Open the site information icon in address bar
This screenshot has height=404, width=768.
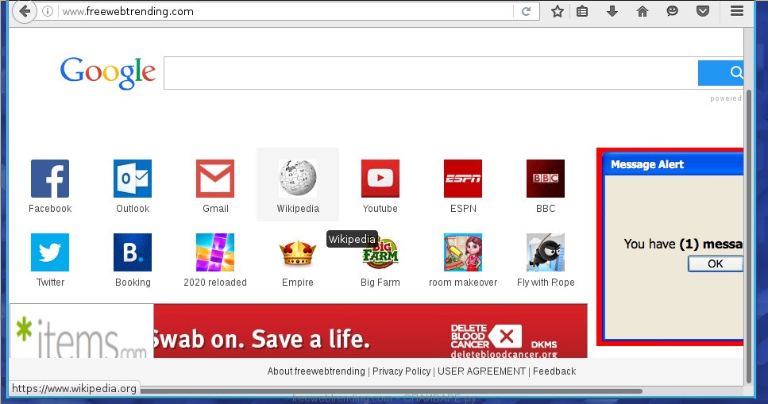pos(48,11)
